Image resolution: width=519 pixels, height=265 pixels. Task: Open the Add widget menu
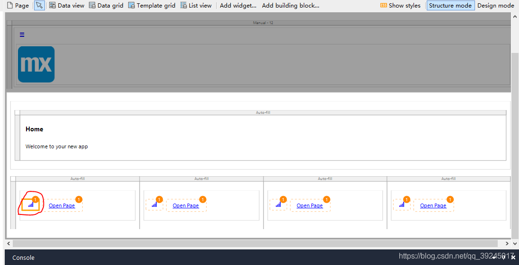tap(238, 6)
